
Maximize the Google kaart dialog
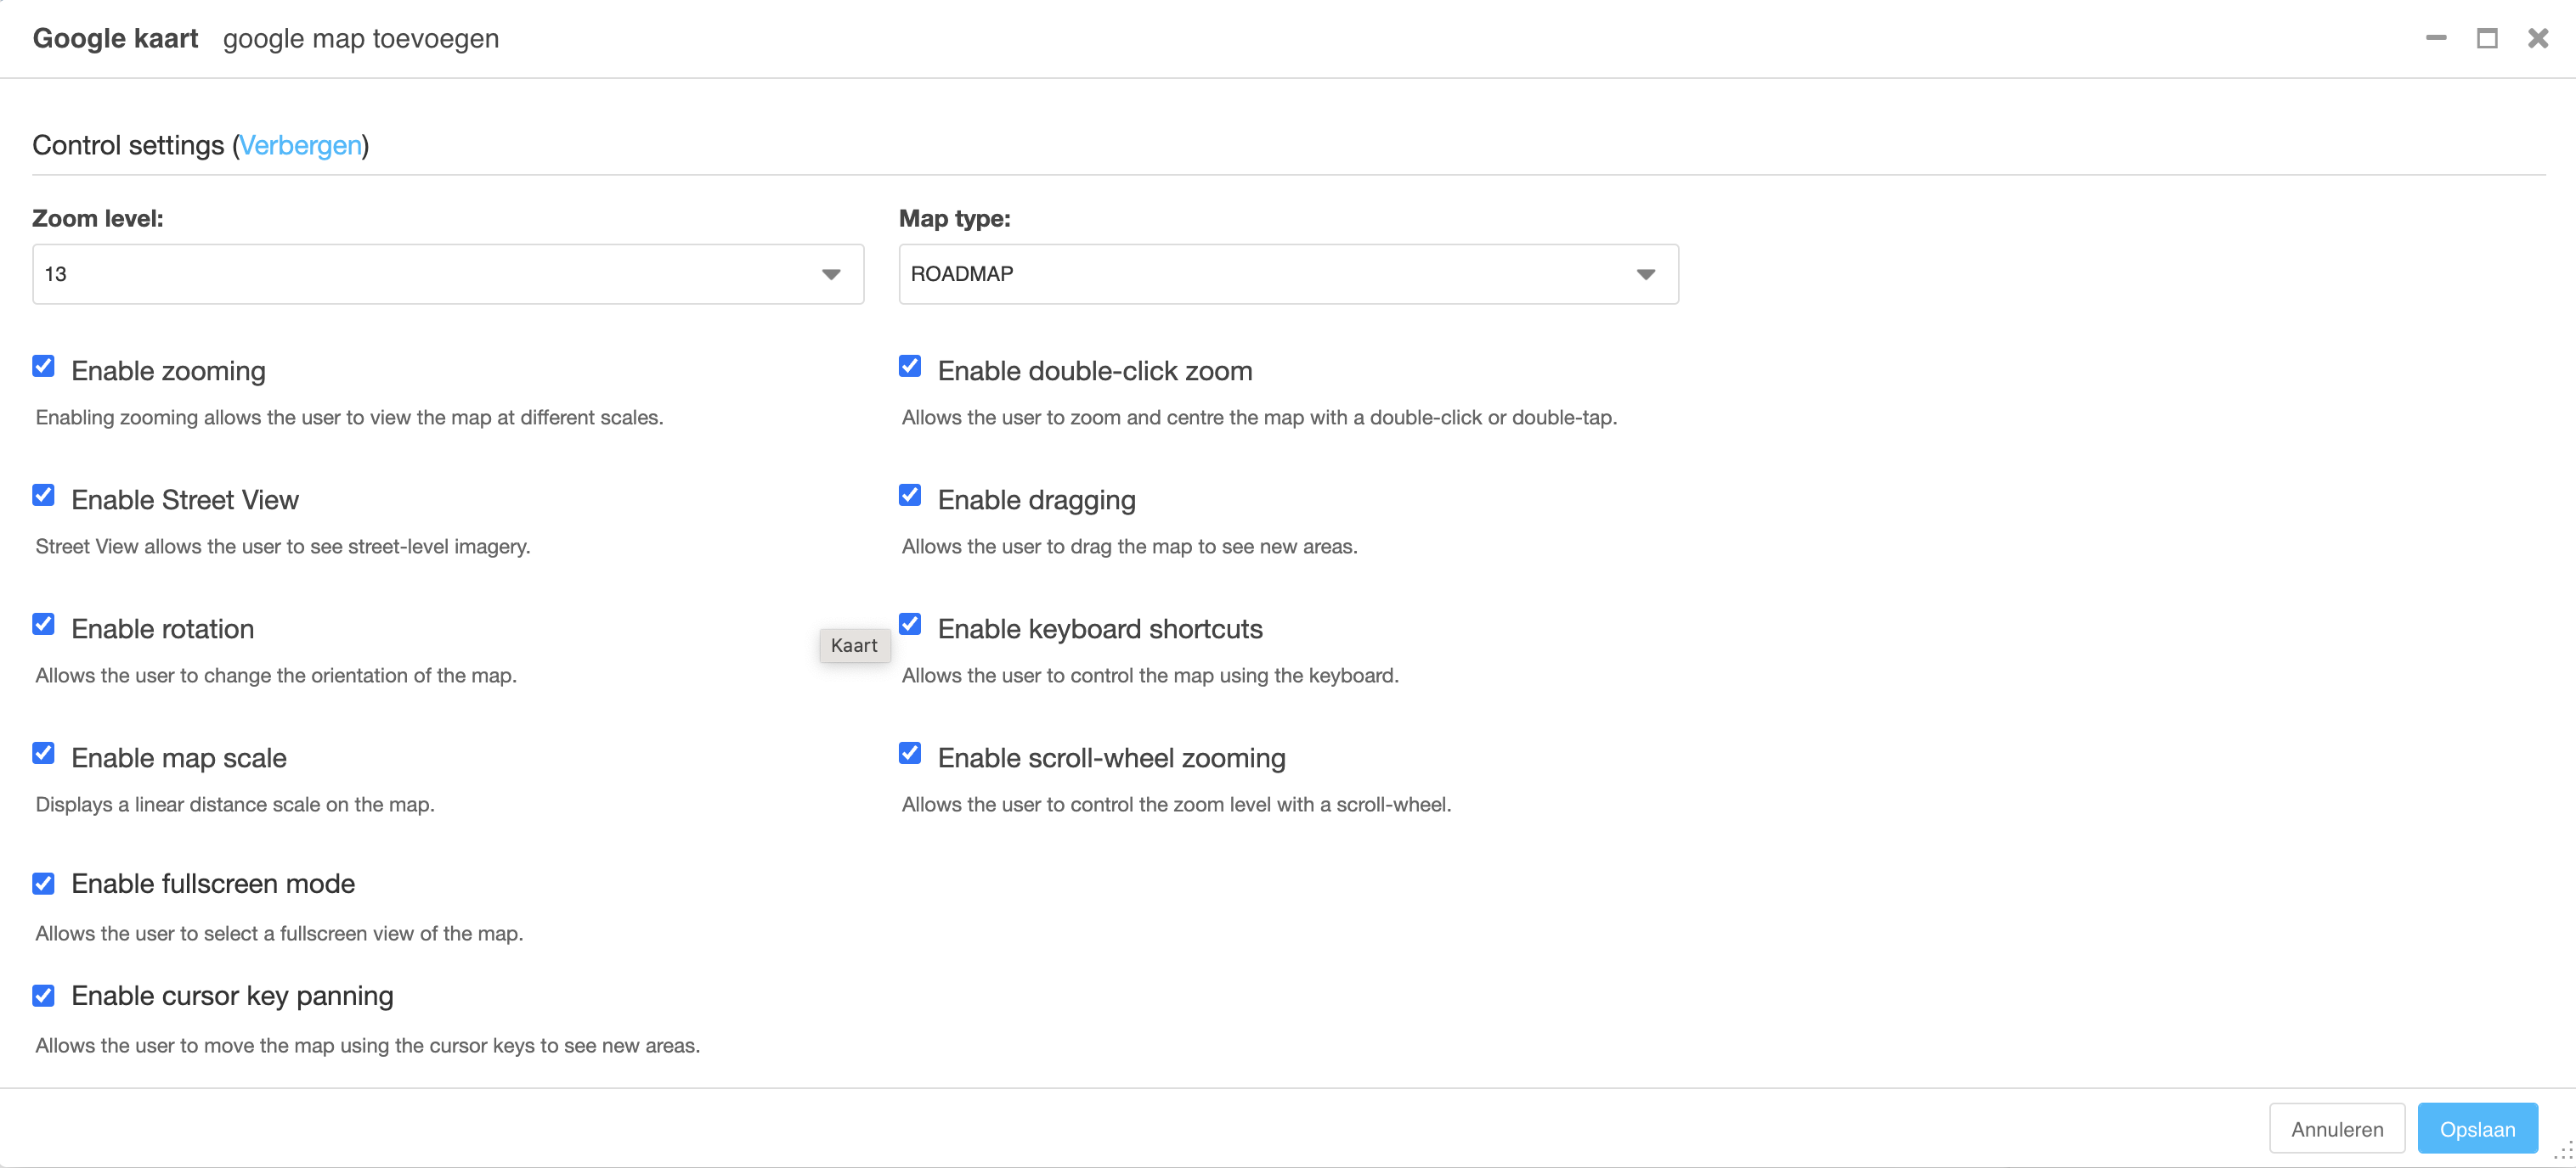click(x=2486, y=38)
